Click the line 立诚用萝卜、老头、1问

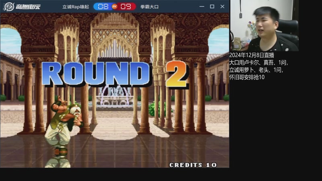[x=256, y=70]
